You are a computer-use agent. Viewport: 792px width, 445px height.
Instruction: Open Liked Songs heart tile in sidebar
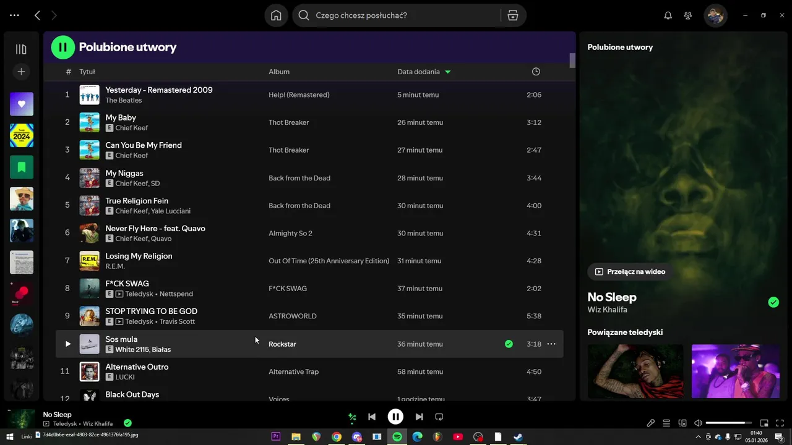(22, 104)
